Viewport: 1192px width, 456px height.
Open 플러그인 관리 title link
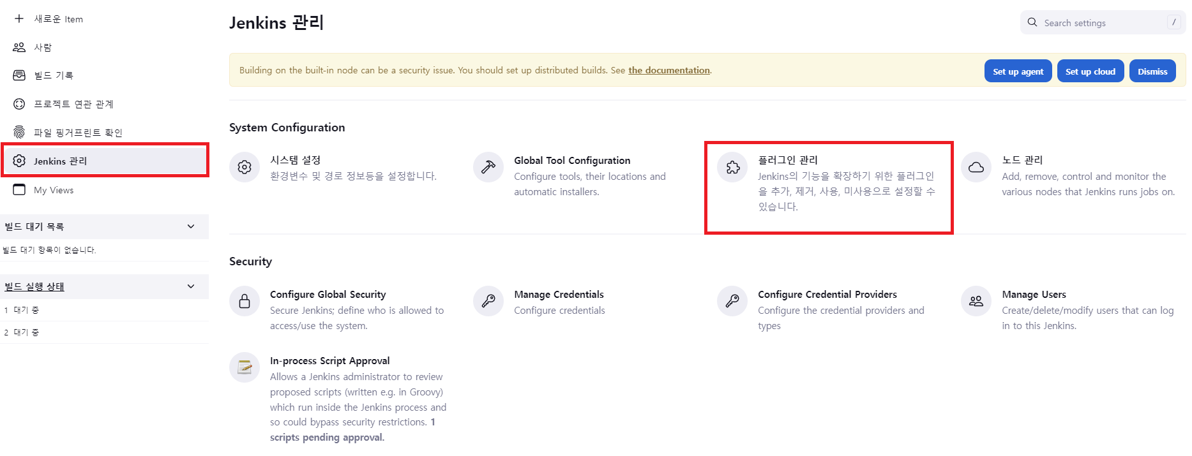click(x=788, y=160)
